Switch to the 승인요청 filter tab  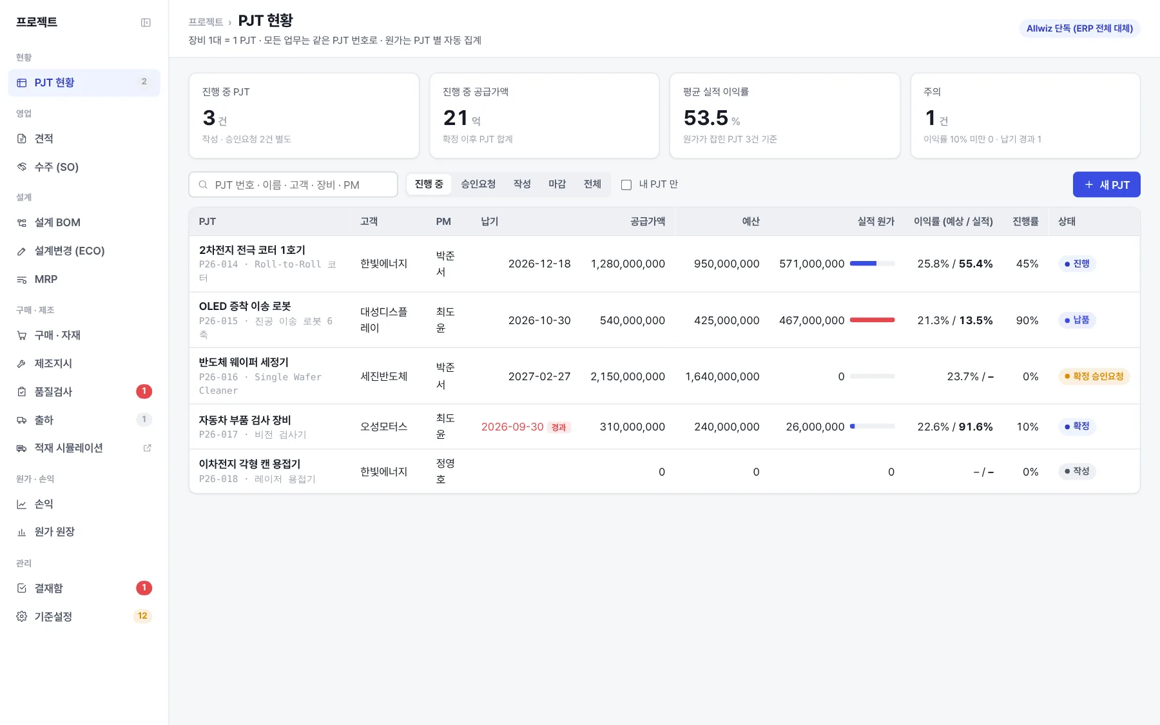coord(478,184)
